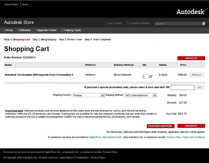Click the quantity input box

click(145, 76)
